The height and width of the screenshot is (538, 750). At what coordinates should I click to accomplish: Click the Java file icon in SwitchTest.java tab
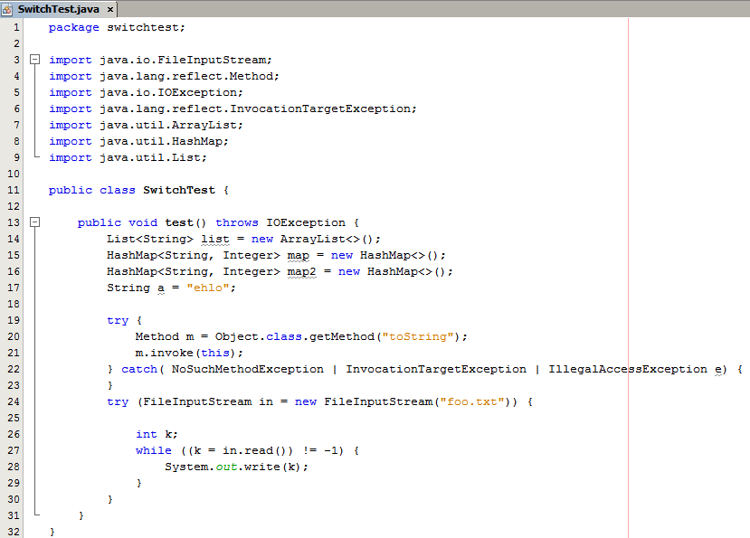[8, 9]
